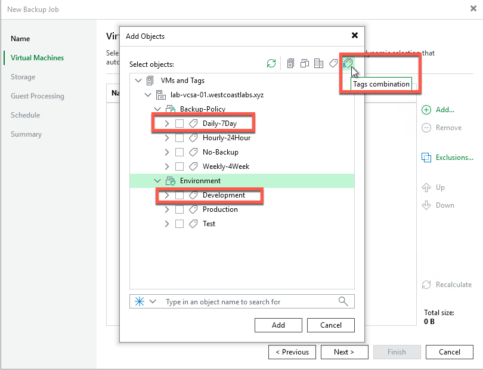
Task: Open the asterisk search filter dropdown
Action: point(145,301)
